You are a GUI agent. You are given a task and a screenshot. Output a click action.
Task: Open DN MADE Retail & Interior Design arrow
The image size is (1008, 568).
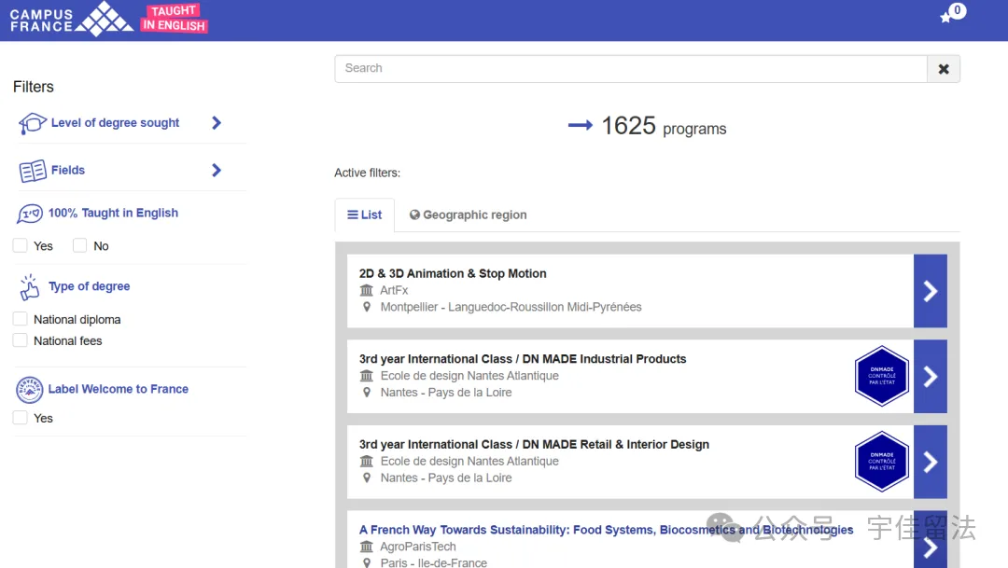coord(931,462)
